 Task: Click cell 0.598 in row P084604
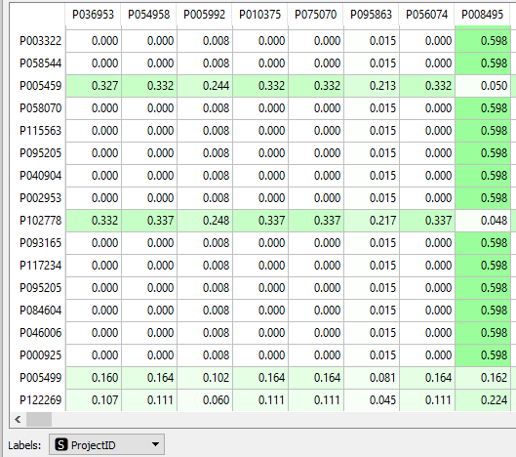coord(483,311)
